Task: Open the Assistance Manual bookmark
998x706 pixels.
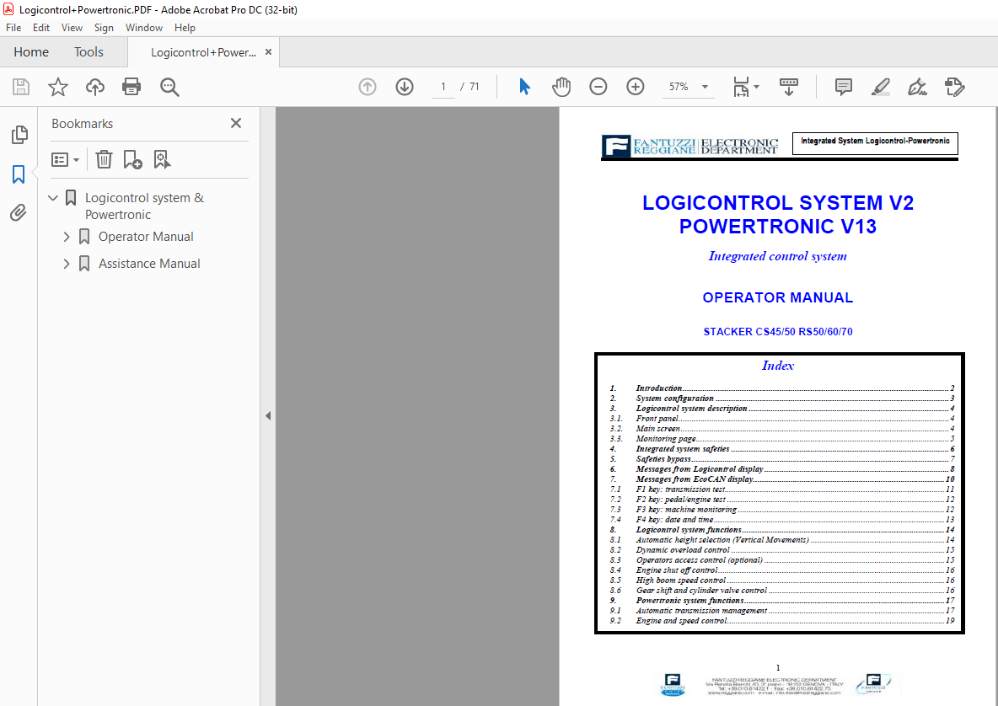Action: (x=149, y=264)
